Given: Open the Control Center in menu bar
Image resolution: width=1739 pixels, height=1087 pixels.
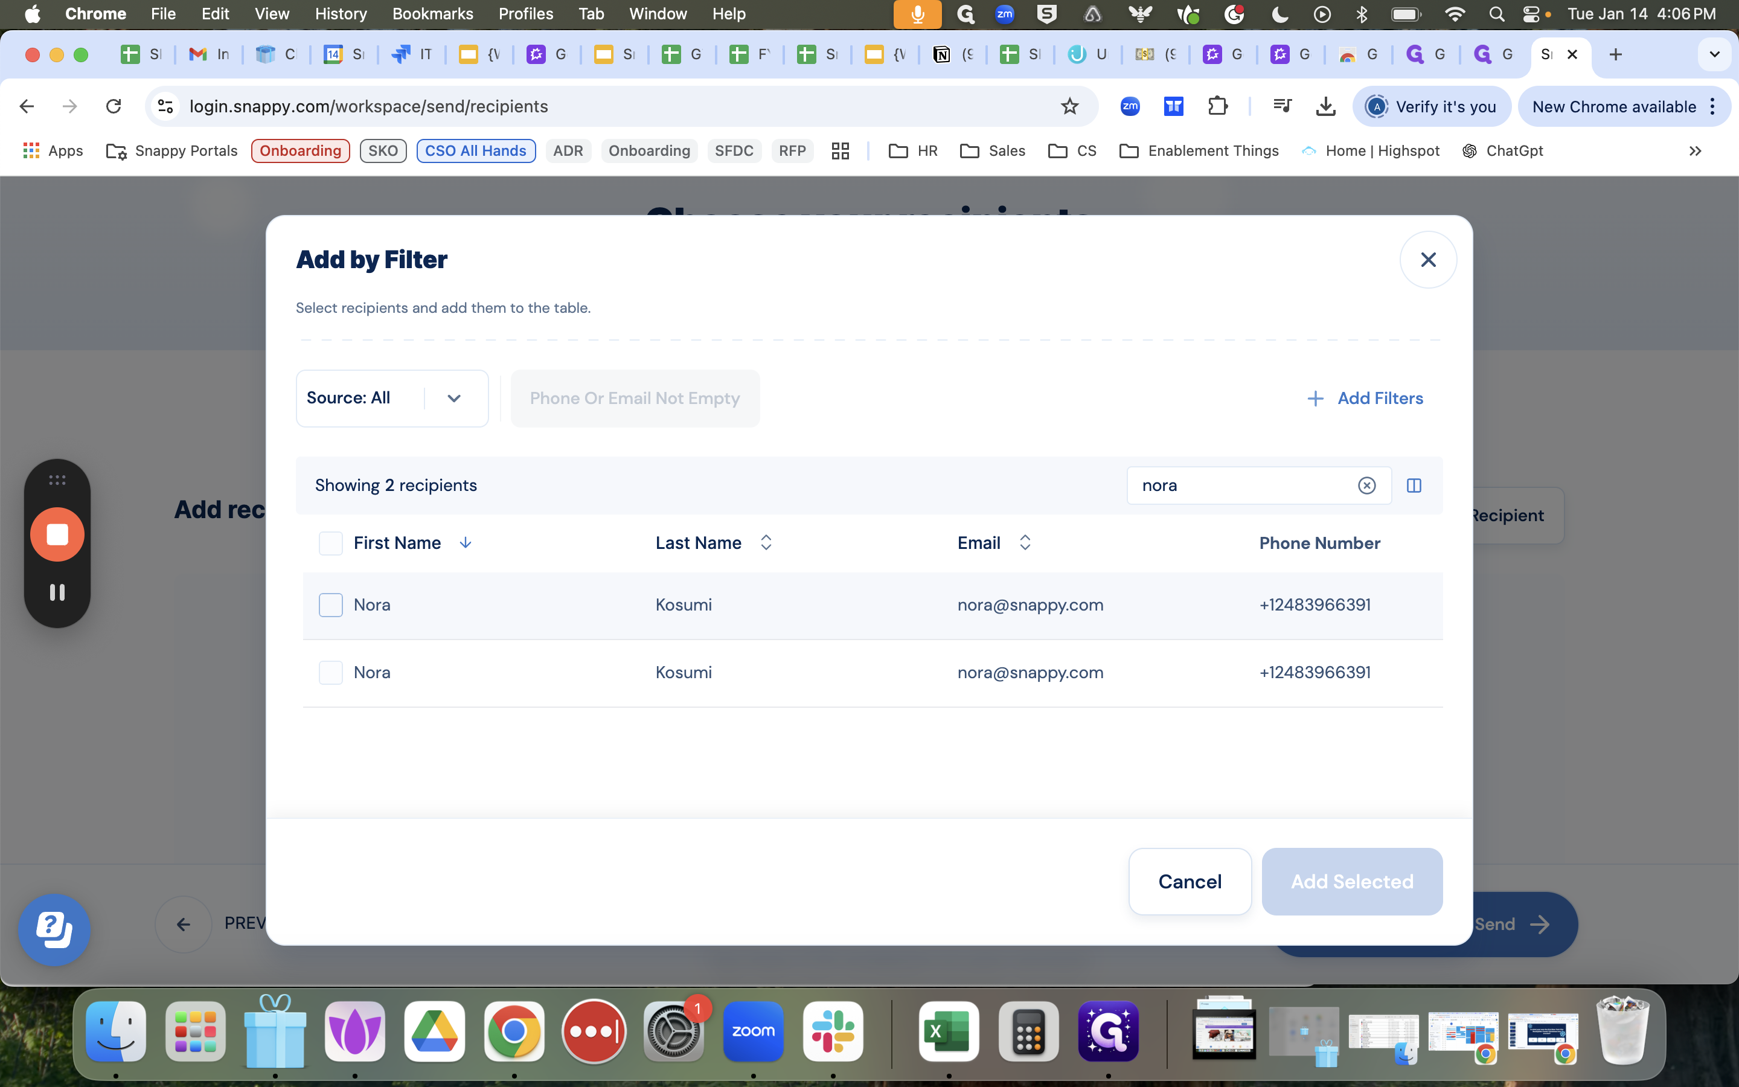Looking at the screenshot, I should coord(1531,14).
